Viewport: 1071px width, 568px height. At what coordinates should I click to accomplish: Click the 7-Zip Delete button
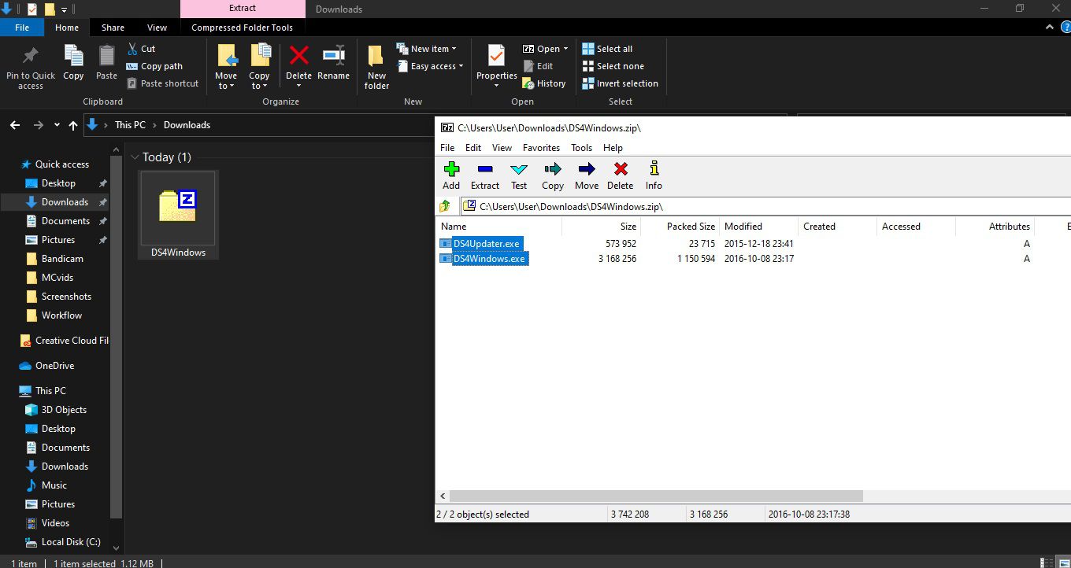(621, 175)
